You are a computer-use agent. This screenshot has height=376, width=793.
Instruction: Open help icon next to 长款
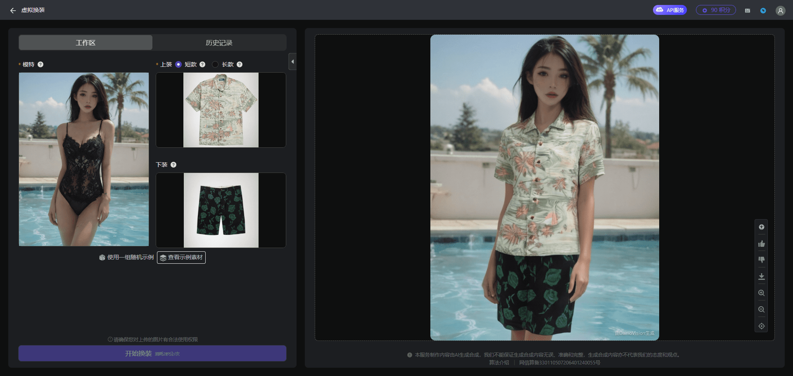coord(240,64)
